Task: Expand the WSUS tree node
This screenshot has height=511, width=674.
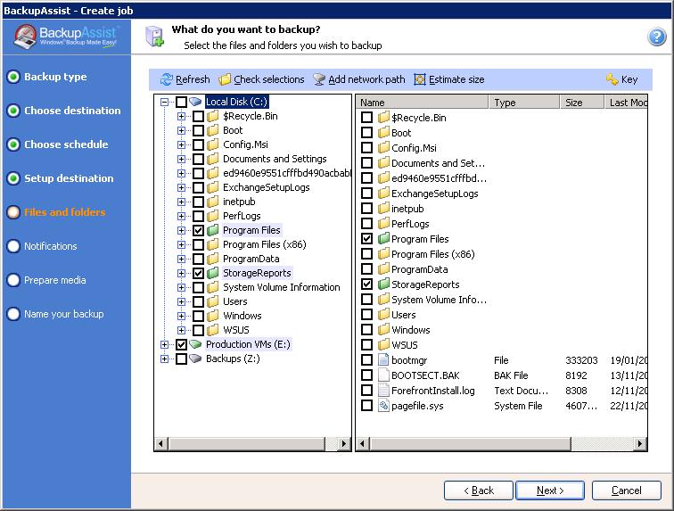Action: [x=181, y=330]
